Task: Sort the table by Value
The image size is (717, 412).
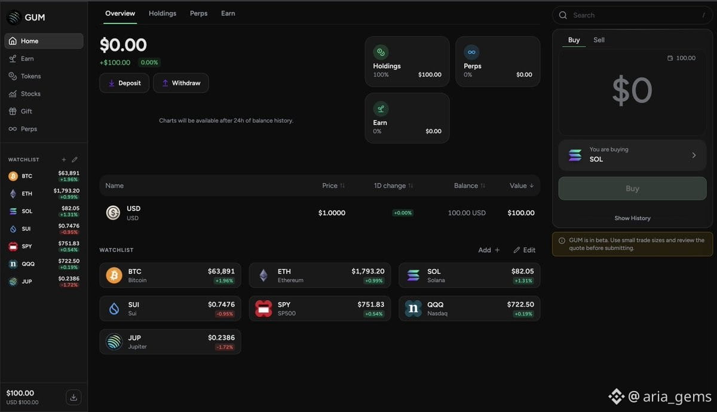Action: (522, 186)
